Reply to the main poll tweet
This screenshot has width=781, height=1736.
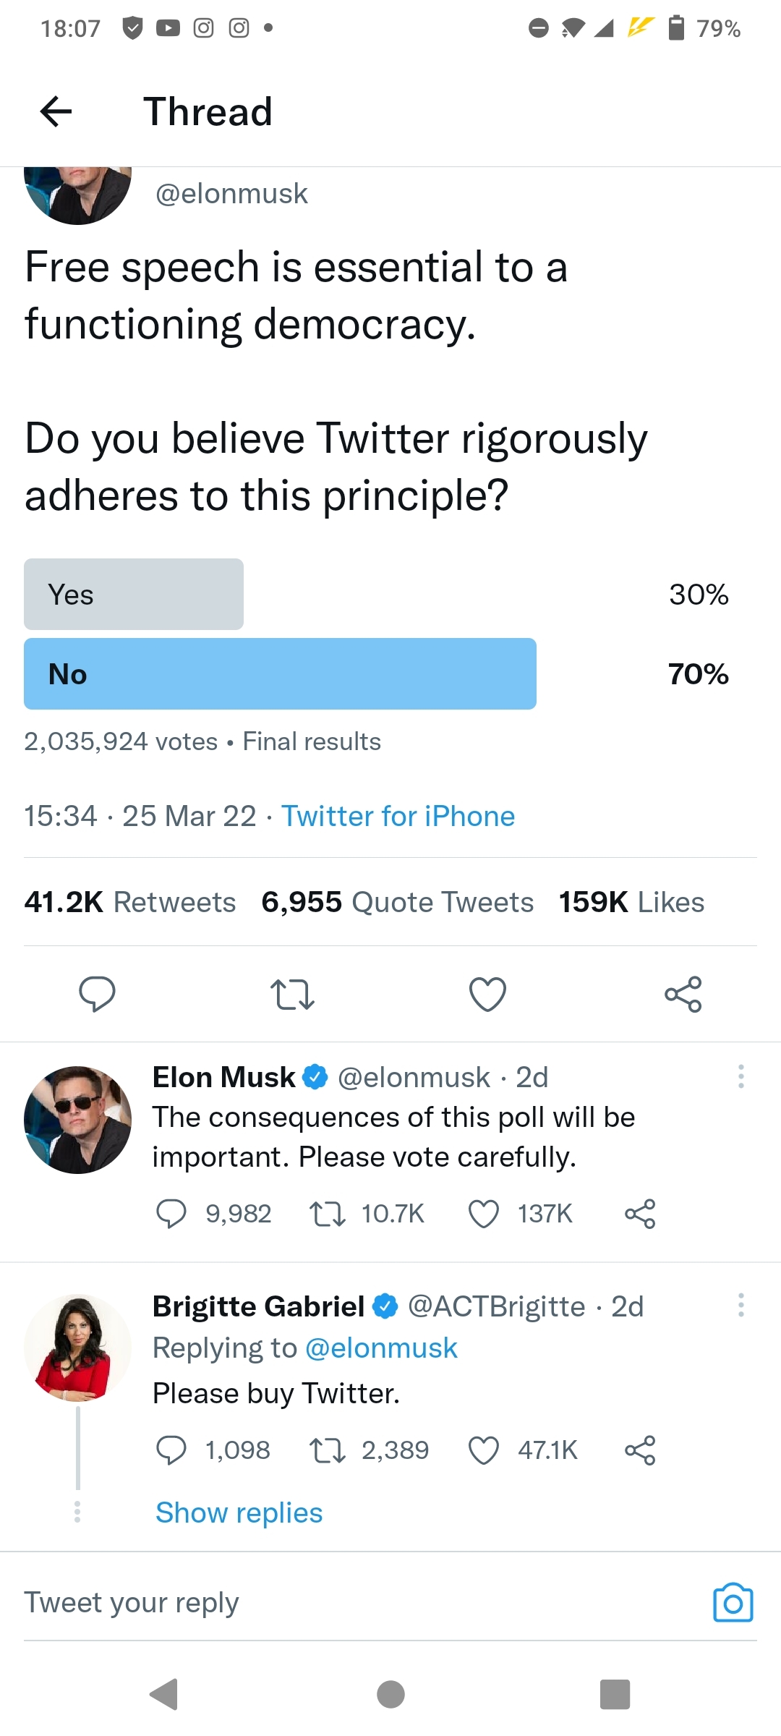coord(97,994)
